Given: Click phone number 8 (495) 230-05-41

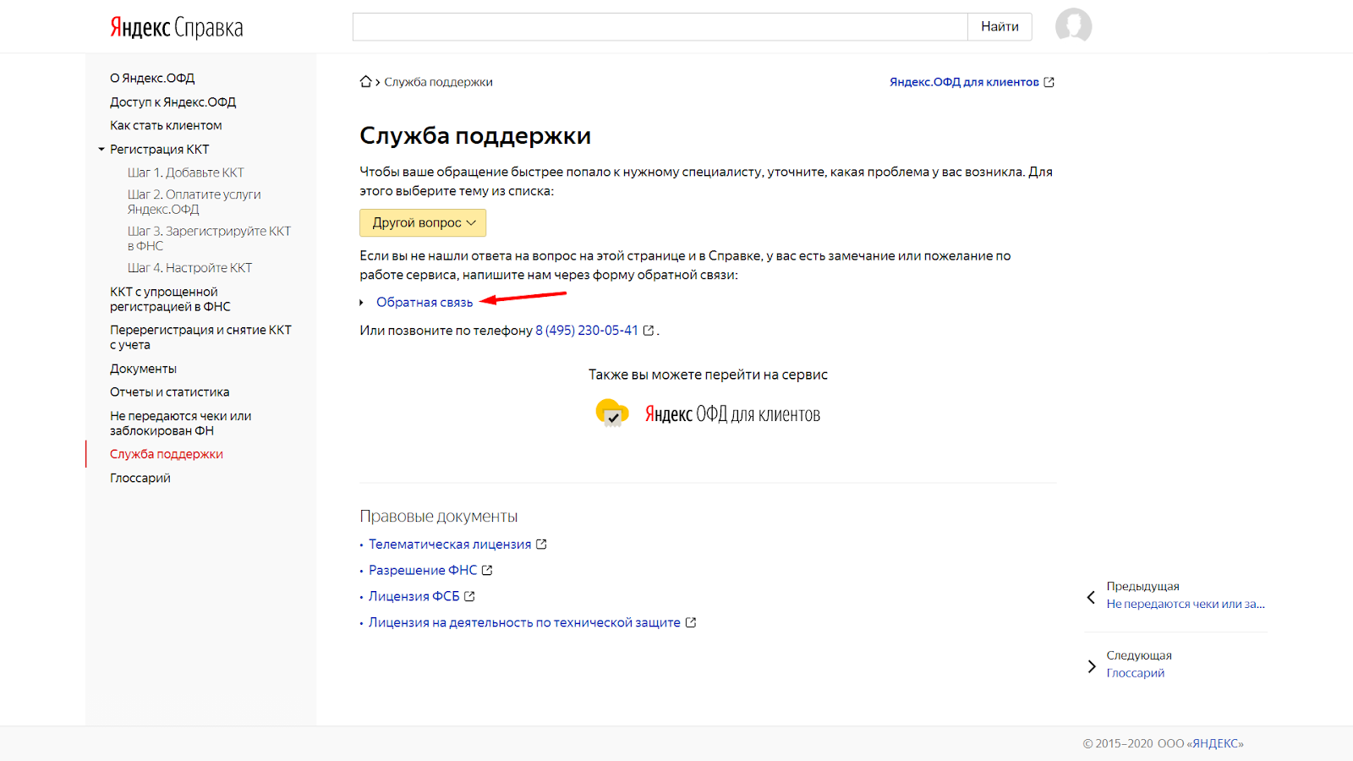Looking at the screenshot, I should point(587,331).
